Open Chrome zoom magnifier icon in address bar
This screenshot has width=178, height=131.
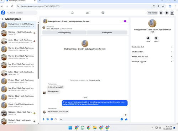tap(158, 6)
